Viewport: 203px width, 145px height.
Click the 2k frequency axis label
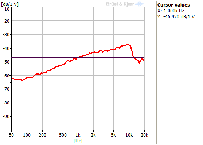(93, 135)
